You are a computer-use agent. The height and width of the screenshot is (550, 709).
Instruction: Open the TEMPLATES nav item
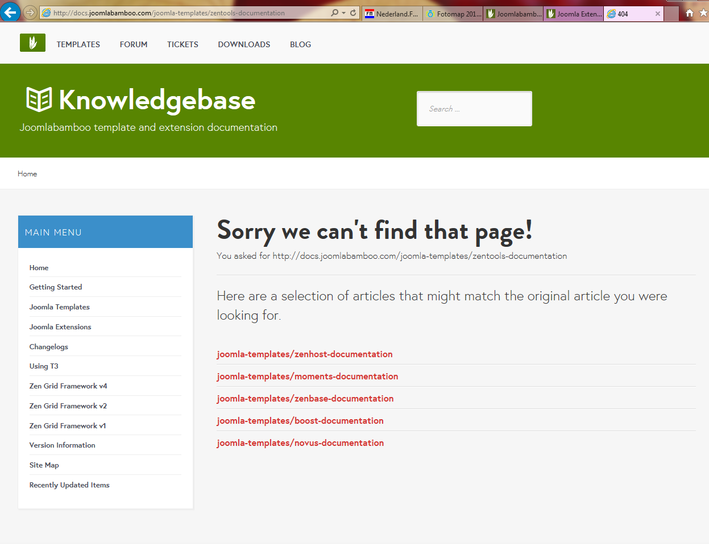[78, 44]
